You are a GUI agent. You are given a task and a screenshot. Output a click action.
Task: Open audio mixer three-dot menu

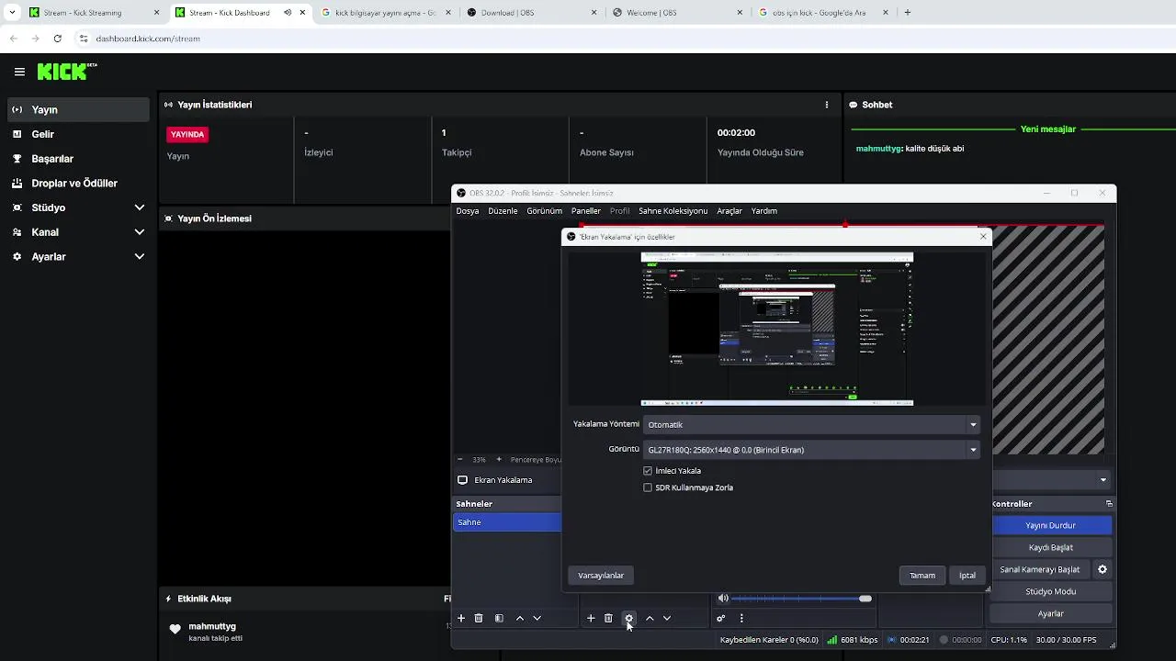pyautogui.click(x=741, y=619)
